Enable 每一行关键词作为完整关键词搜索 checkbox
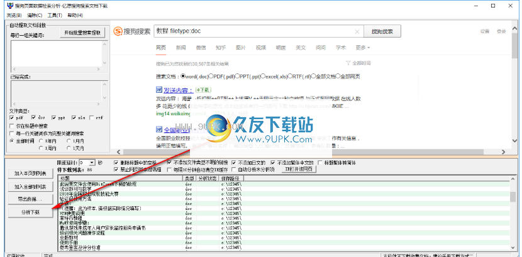Screen dimensions: 522x257 pyautogui.click(x=12, y=134)
